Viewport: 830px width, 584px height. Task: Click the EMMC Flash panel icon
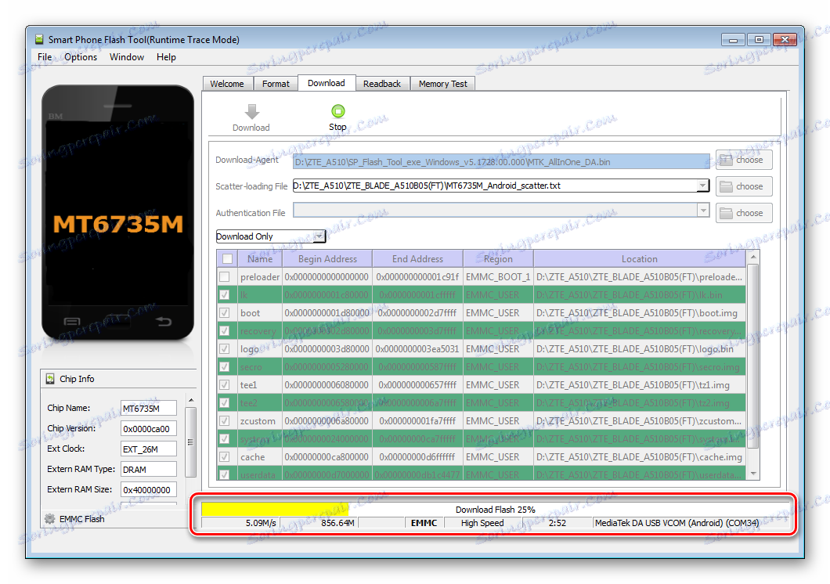click(x=48, y=518)
